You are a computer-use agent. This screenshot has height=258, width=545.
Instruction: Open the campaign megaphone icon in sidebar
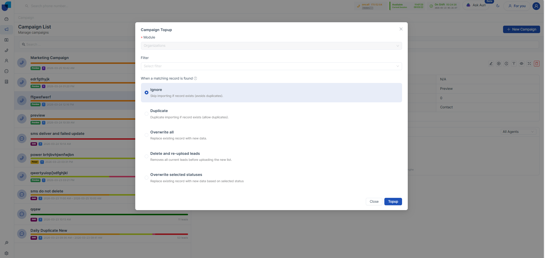click(7, 29)
